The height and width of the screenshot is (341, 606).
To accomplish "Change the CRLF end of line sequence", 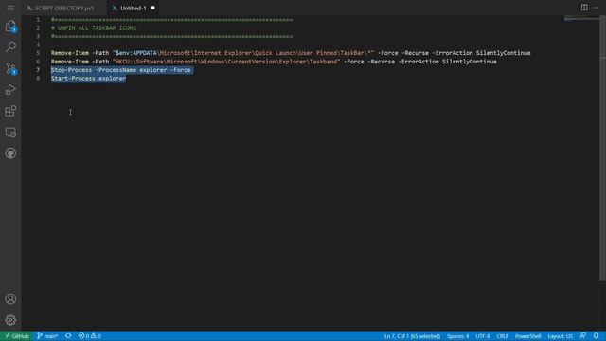I will tap(503, 336).
